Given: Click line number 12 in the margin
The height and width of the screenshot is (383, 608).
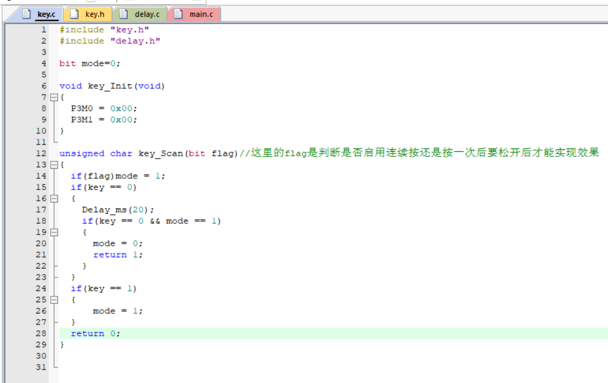Looking at the screenshot, I should tap(41, 154).
